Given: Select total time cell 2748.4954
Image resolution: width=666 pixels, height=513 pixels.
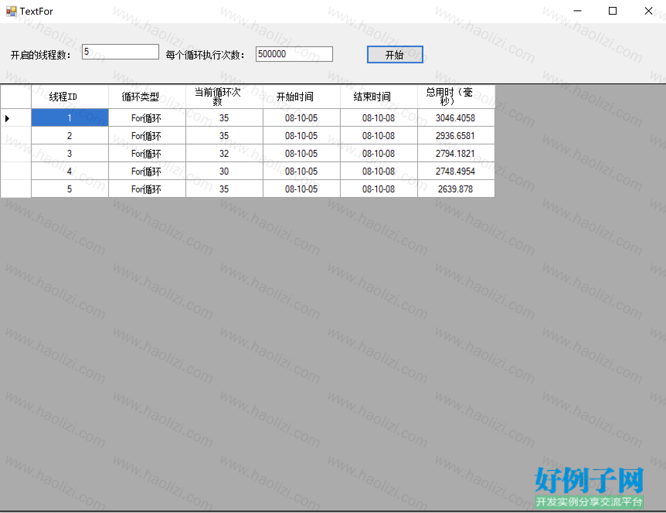Looking at the screenshot, I should pos(456,171).
